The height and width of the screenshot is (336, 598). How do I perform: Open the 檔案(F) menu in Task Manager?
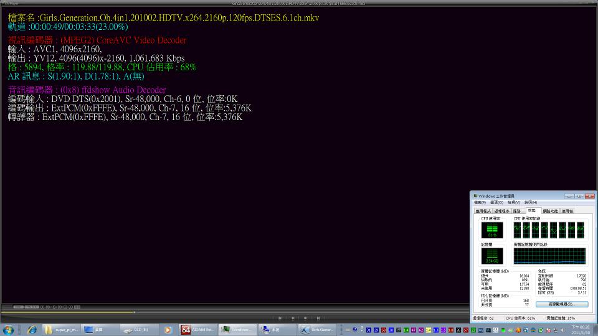(x=480, y=203)
